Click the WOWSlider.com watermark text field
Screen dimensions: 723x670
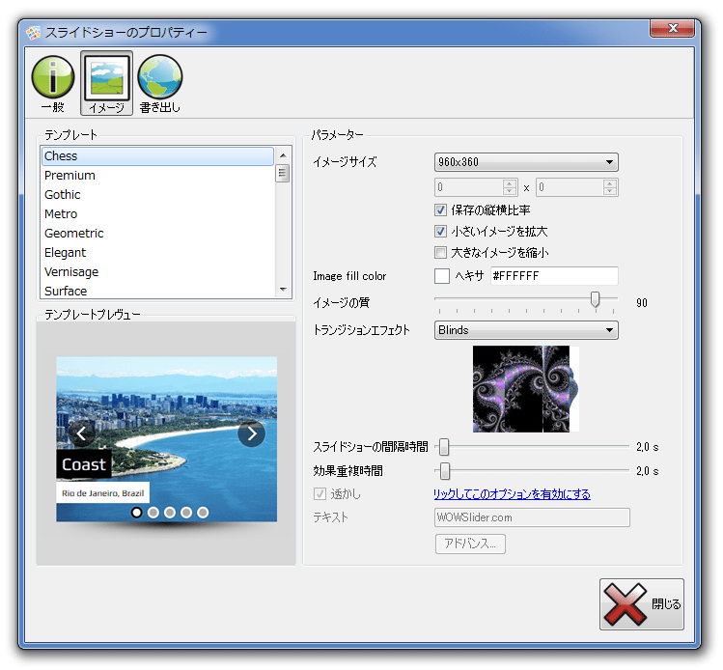532,517
